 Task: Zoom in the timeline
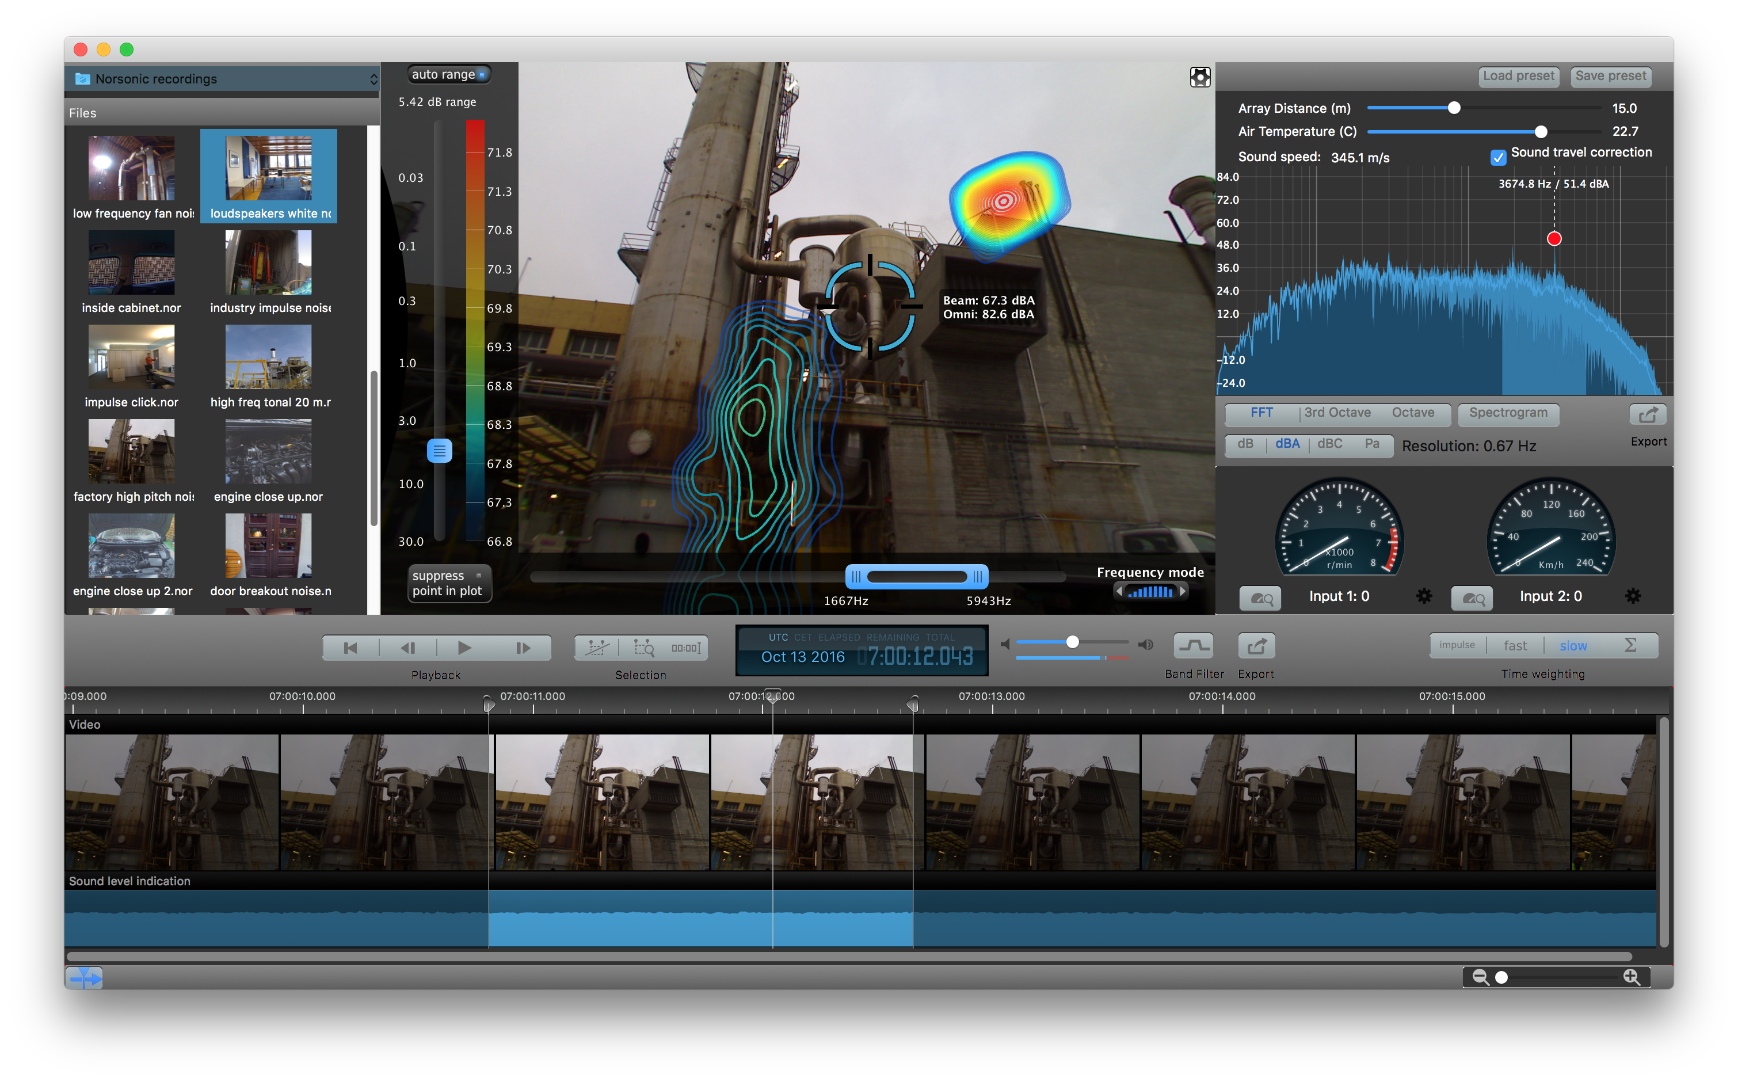(1632, 977)
